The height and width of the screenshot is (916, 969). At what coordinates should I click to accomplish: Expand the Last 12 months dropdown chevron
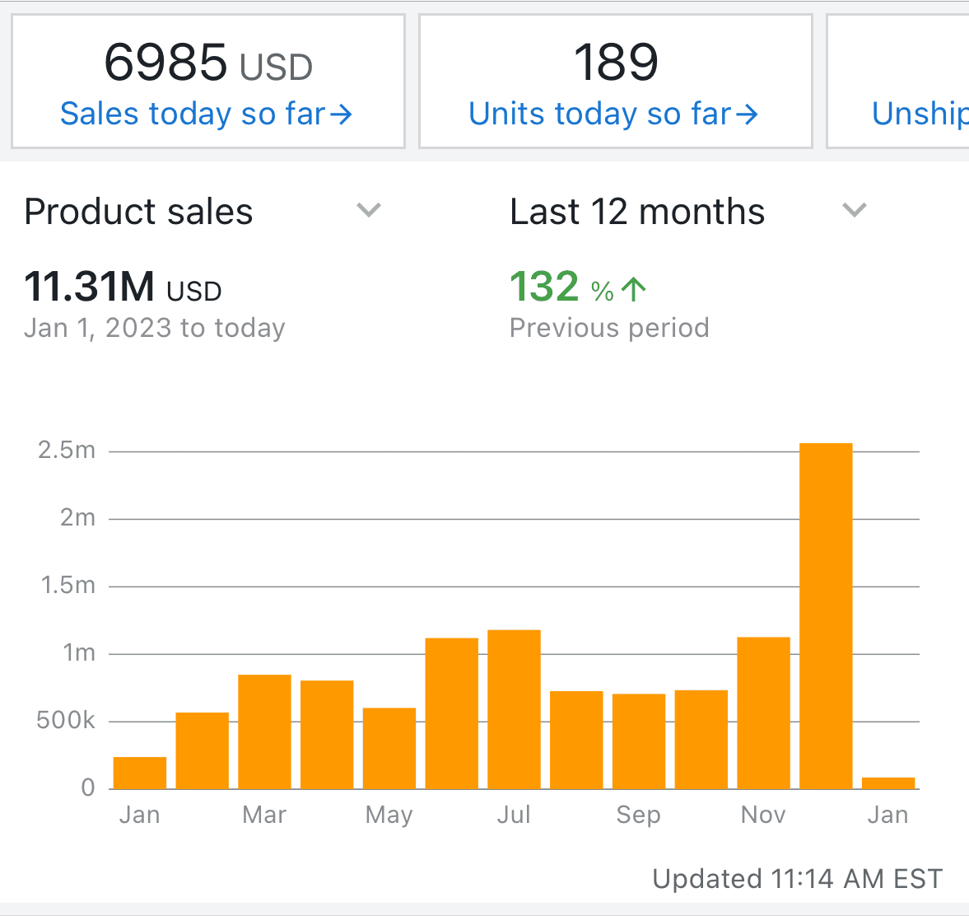point(855,210)
